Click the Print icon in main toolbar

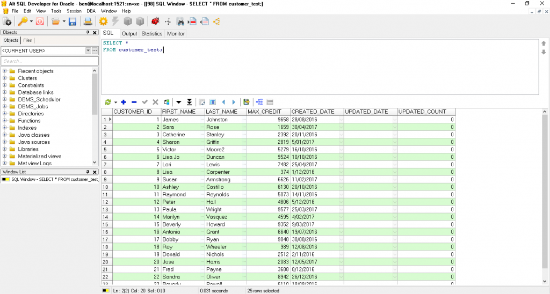point(88,21)
